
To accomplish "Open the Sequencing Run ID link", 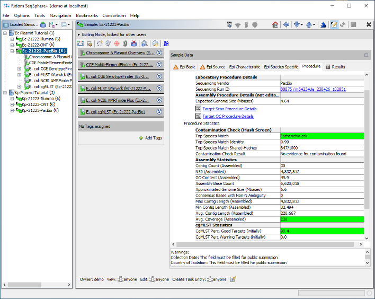I will coord(313,89).
